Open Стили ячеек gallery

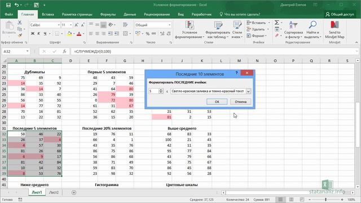[237, 30]
